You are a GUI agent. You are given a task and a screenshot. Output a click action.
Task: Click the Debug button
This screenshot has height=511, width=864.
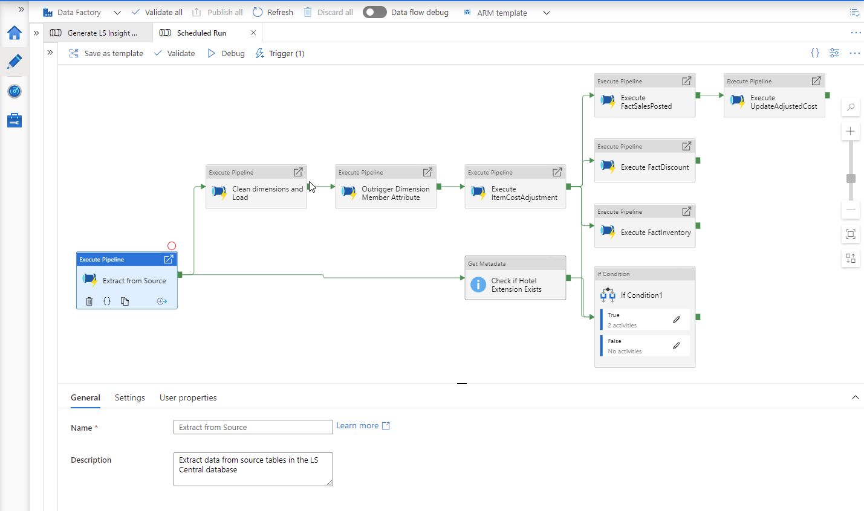[226, 53]
